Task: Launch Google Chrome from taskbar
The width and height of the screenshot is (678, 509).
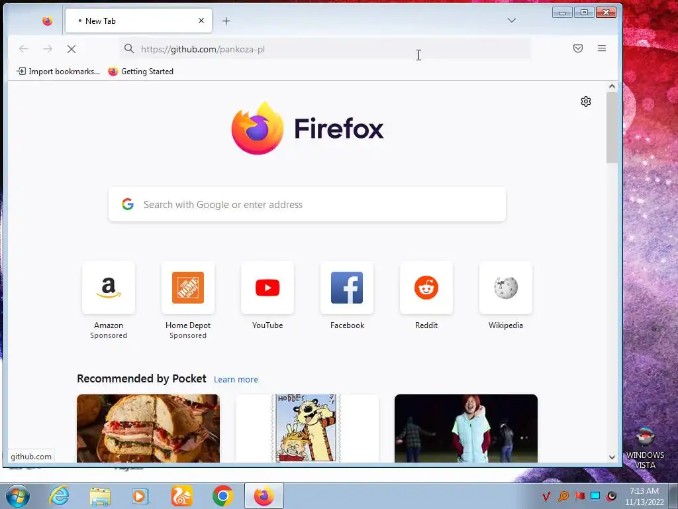Action: click(x=222, y=496)
